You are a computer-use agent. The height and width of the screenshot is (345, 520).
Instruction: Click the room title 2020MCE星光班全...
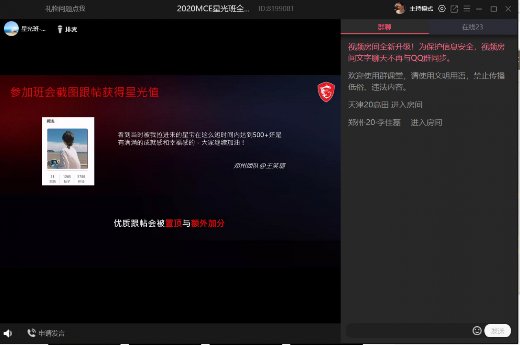pos(213,9)
